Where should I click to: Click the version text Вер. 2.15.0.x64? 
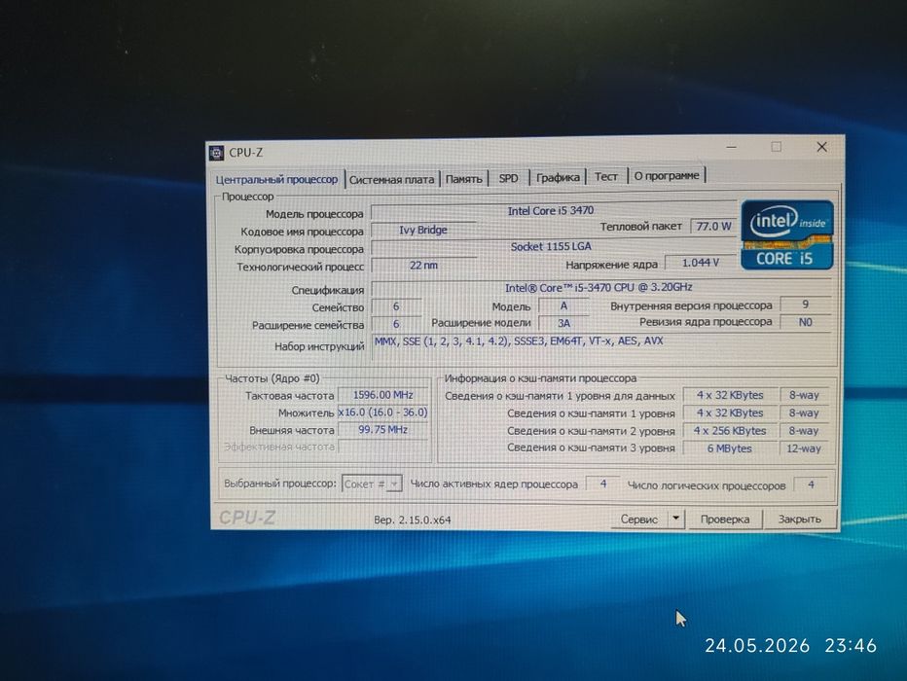[413, 520]
